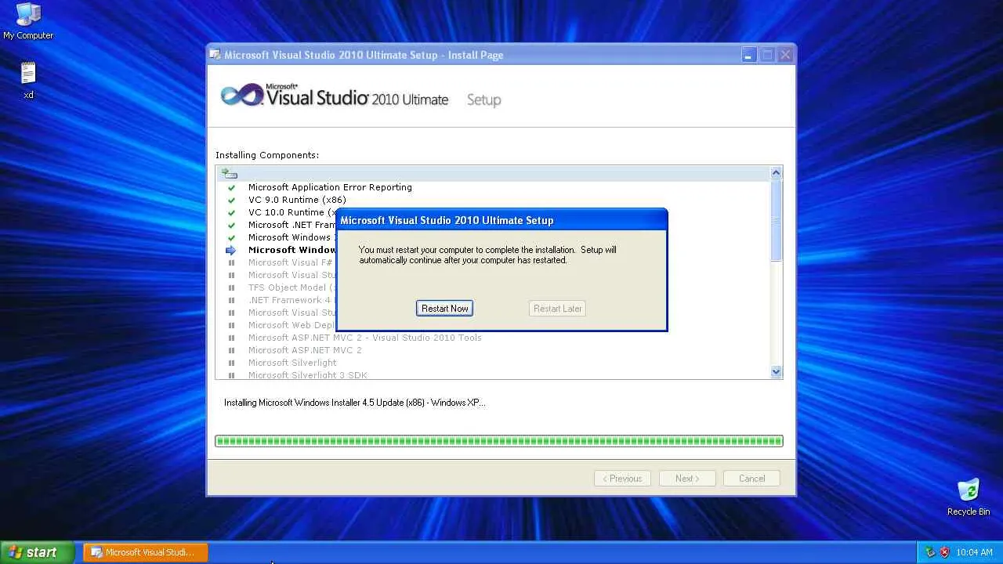Minimize the Visual Studio Setup window
This screenshot has width=1003, height=564.
749,55
